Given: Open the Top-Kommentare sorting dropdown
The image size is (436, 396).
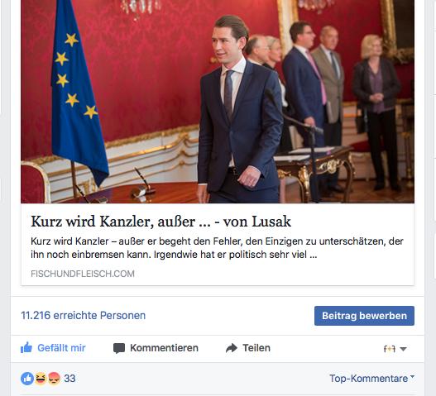Looking at the screenshot, I should click(371, 378).
